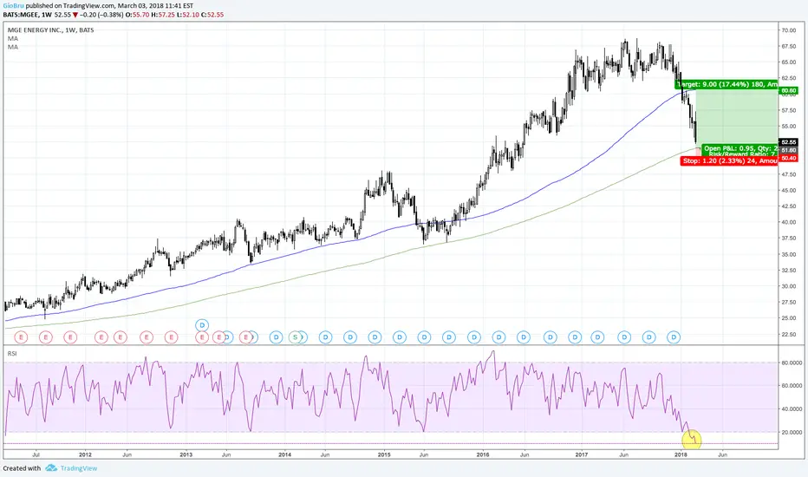Screen dimensions: 808x477
Task: Click the last earnings marker in the row
Action: point(246,337)
